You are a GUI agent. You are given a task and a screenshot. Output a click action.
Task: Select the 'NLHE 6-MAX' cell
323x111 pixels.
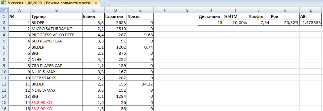(x=57, y=72)
